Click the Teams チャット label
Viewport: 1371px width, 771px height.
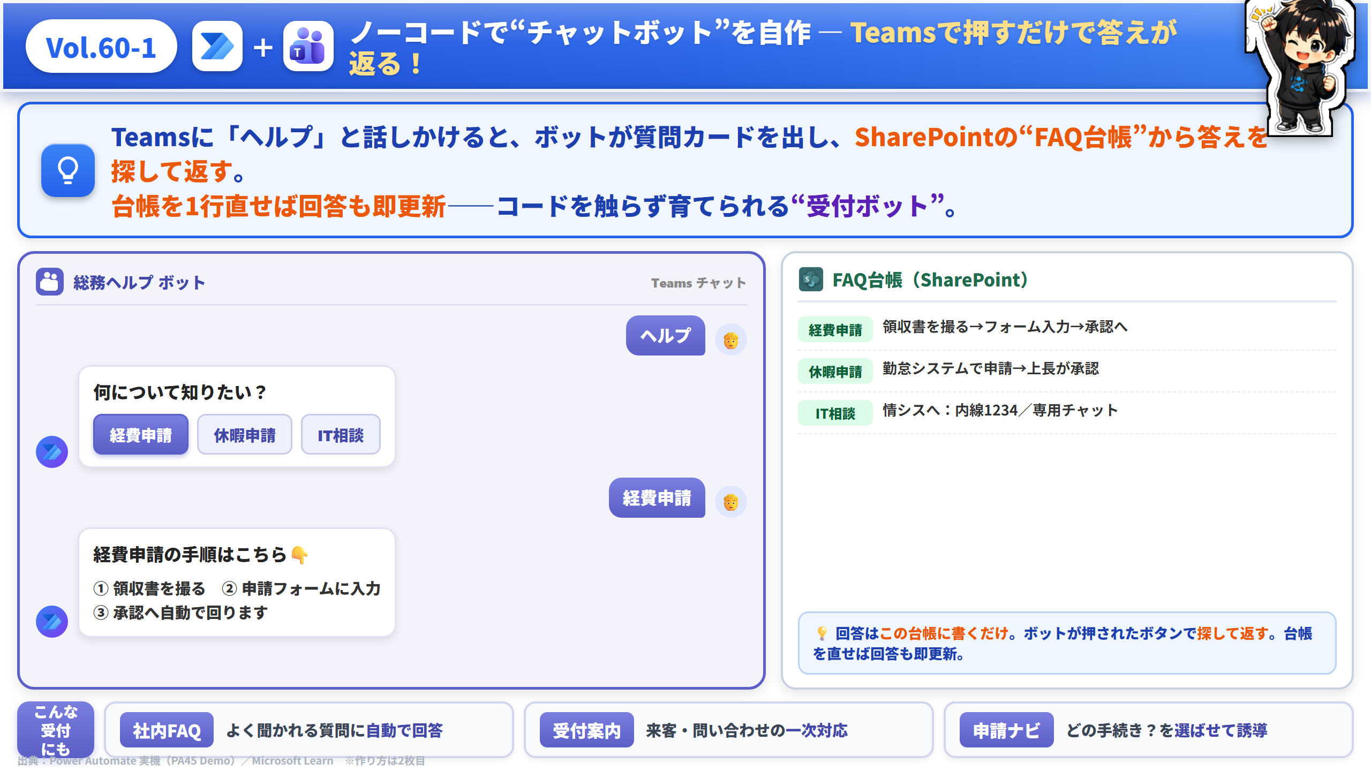(698, 283)
